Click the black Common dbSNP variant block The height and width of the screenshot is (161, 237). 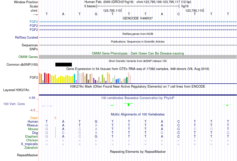click(x=63, y=64)
